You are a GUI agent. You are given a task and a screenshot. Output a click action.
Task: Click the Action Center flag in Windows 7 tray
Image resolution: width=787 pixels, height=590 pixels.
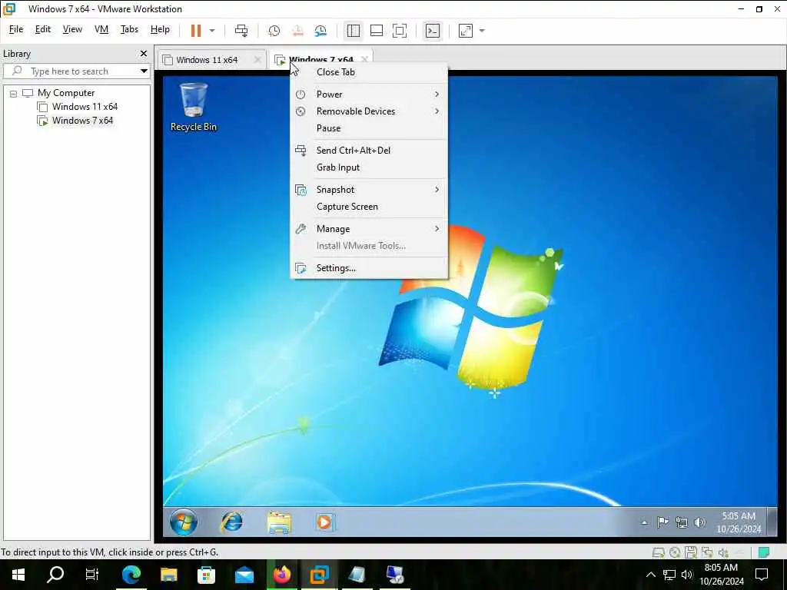(x=662, y=522)
